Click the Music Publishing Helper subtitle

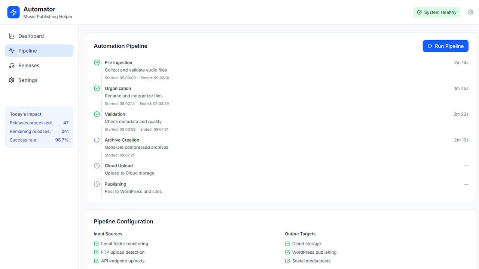tap(48, 17)
